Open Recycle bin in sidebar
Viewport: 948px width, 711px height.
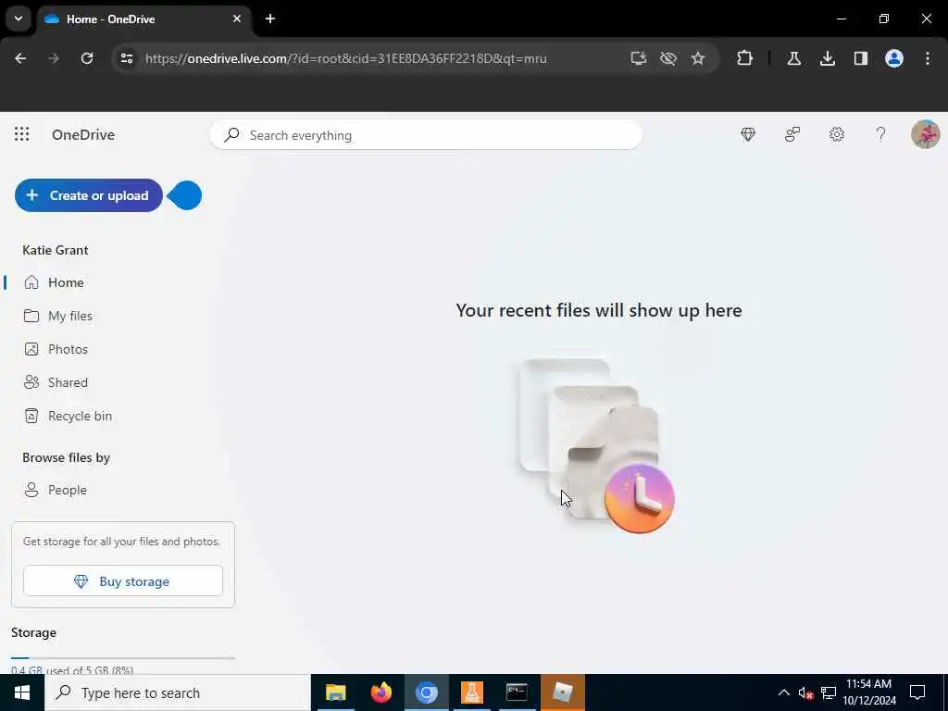point(69,416)
